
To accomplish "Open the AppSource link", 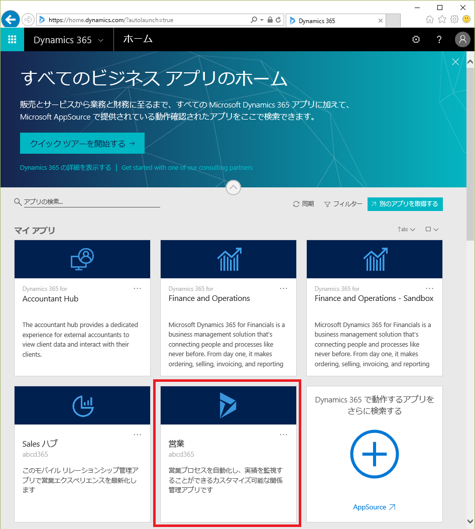I will coord(374,507).
